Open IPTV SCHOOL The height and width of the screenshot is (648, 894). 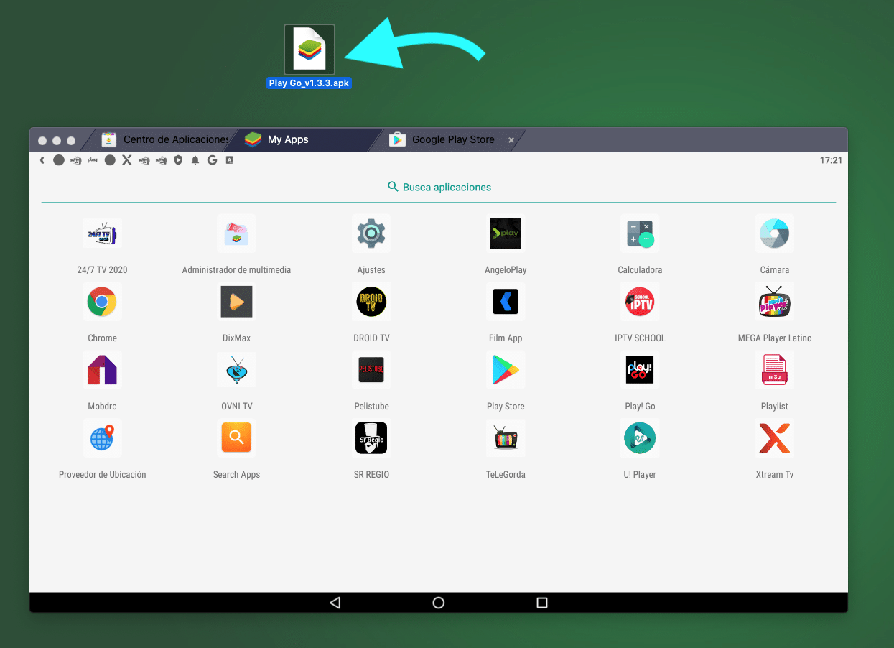(640, 302)
